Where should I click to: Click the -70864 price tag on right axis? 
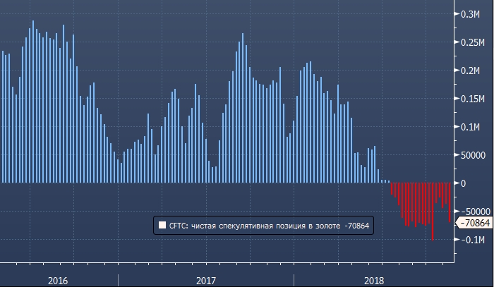tap(475, 223)
